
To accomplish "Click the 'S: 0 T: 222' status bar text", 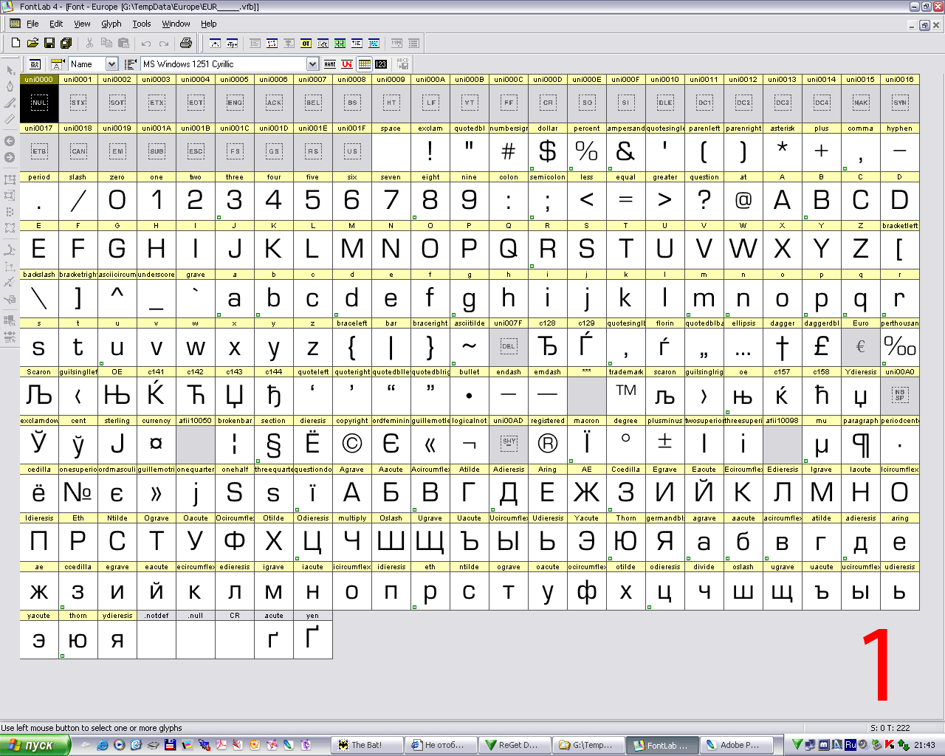I will [x=890, y=728].
